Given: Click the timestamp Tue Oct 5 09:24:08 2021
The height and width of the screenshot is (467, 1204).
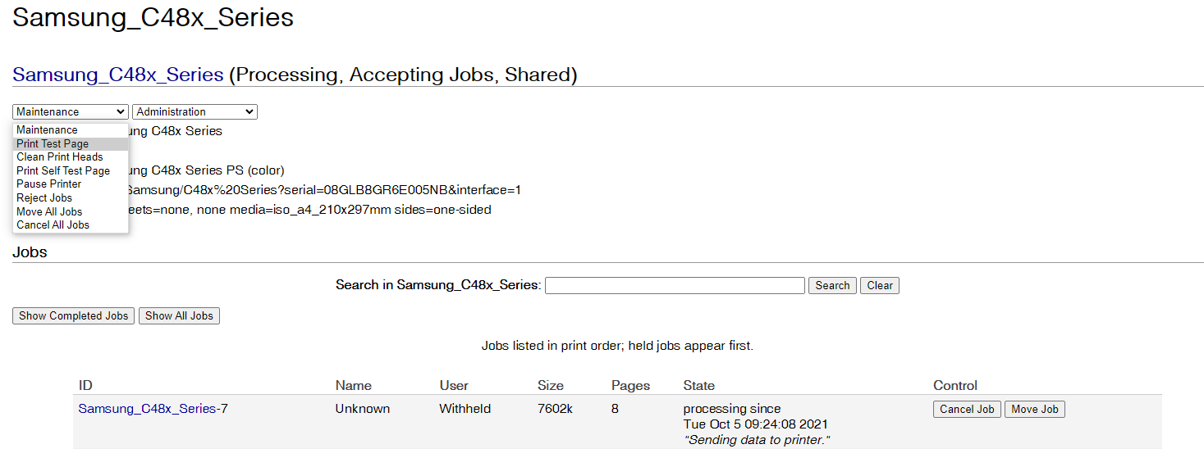Looking at the screenshot, I should (756, 424).
